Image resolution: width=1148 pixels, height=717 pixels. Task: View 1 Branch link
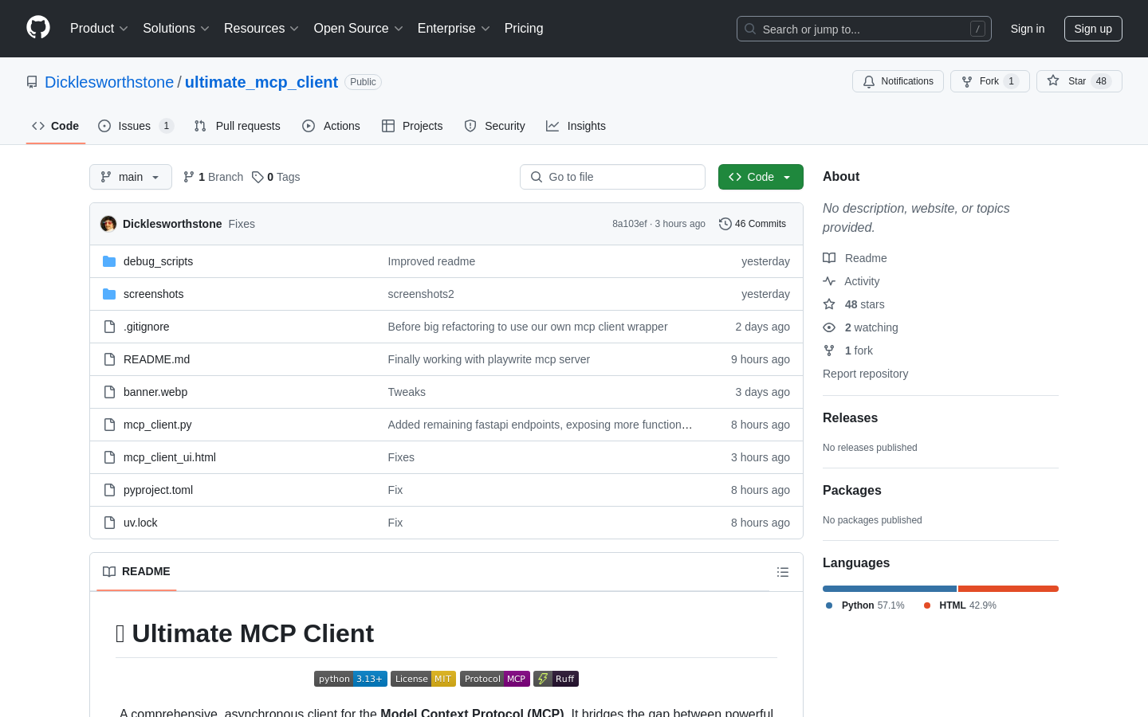pos(213,177)
